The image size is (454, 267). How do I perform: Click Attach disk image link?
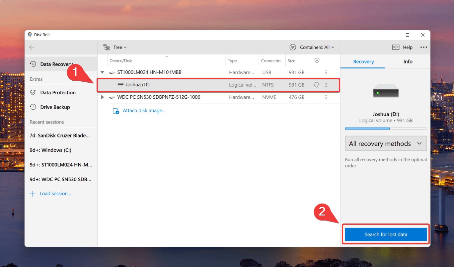pyautogui.click(x=144, y=111)
